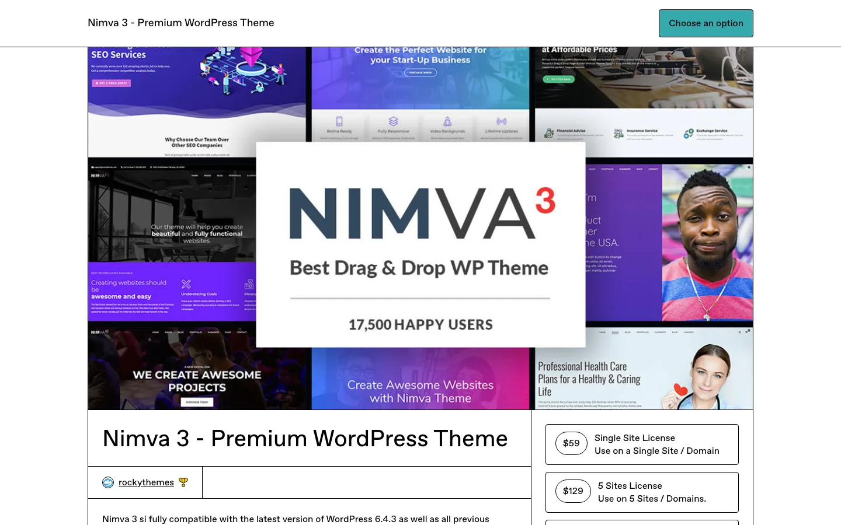Click the sticky header title Nimva 3 - Premium WordPress Theme
This screenshot has width=841, height=525.
[181, 23]
